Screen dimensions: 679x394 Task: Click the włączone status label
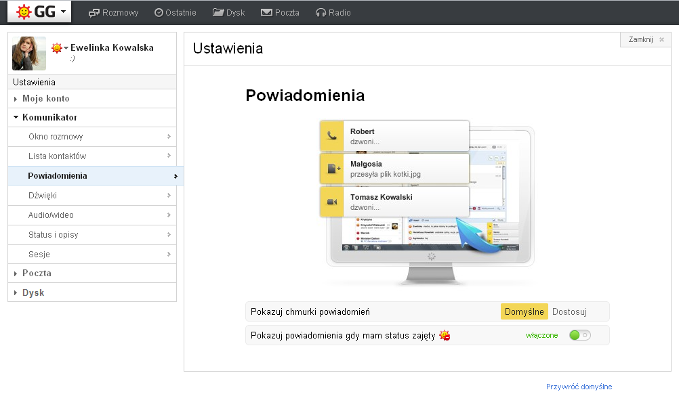pyautogui.click(x=541, y=335)
